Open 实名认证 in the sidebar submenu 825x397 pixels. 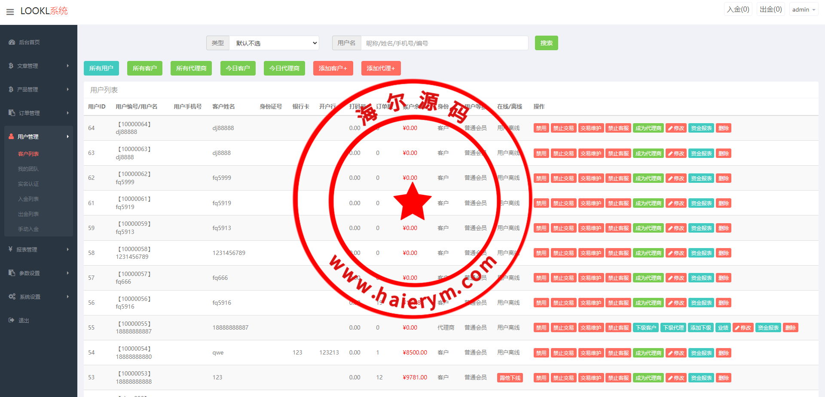pos(28,184)
